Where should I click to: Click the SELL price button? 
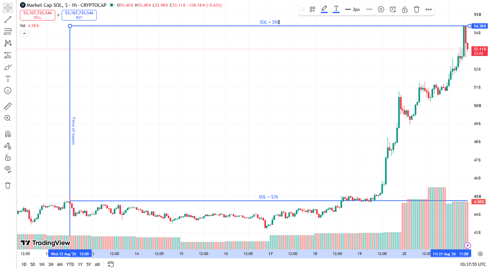(37, 15)
